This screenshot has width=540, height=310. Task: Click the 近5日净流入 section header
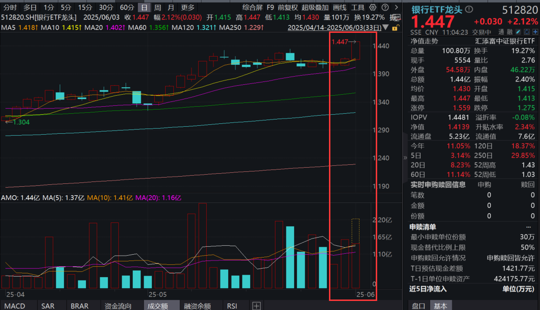point(428,289)
